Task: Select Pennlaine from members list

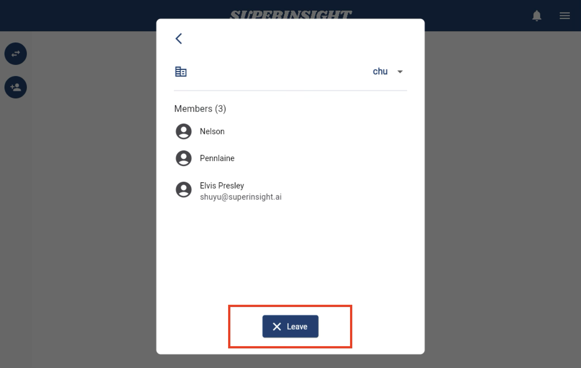Action: pos(217,158)
